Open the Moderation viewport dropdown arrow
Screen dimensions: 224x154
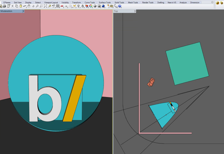point(23,11)
